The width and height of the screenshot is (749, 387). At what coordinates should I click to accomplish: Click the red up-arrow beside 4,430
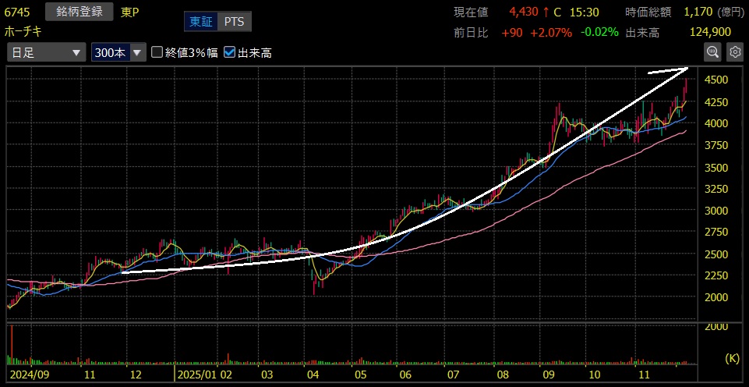(x=546, y=12)
